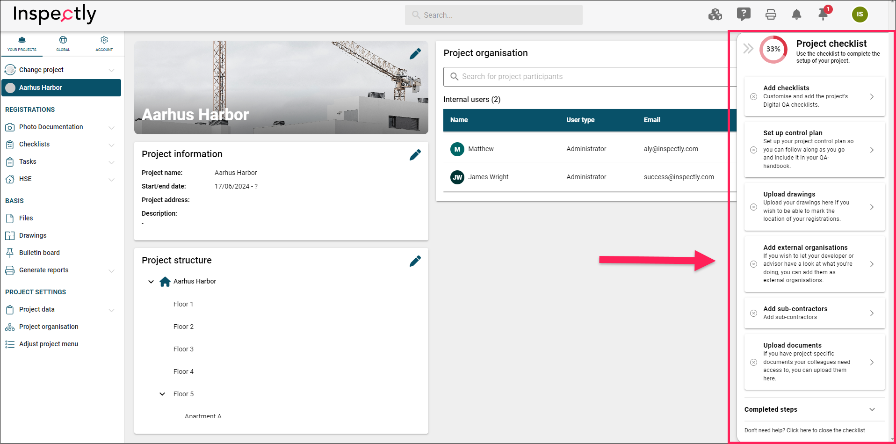Expand the Checklists submenu chevron
This screenshot has width=896, height=444.
[x=111, y=145]
